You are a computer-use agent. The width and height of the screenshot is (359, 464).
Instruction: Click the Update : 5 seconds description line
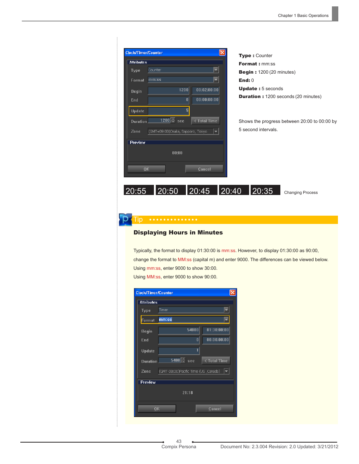tap(261, 89)
